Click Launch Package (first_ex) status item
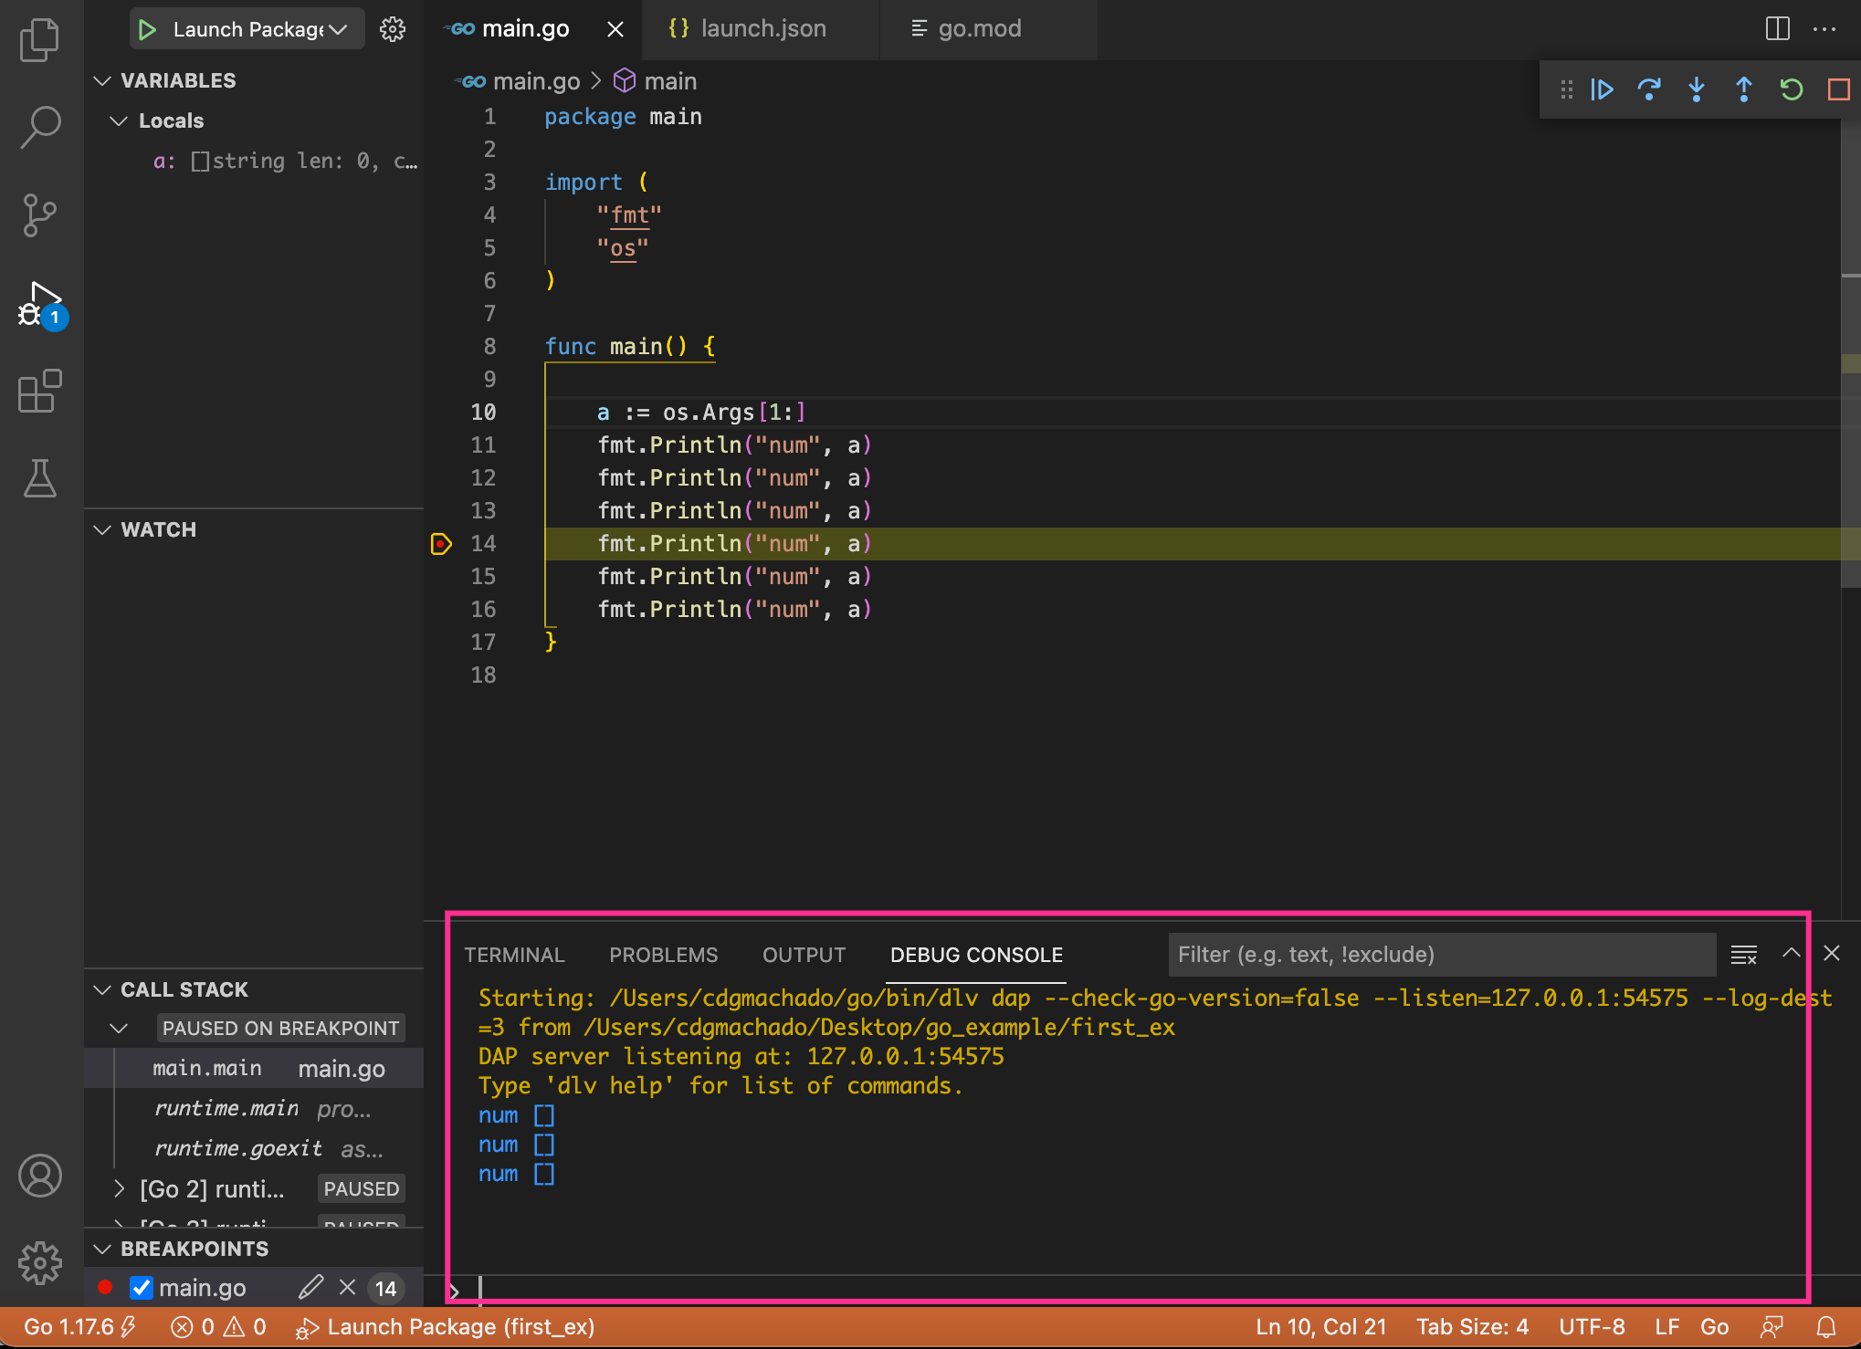 click(x=445, y=1327)
